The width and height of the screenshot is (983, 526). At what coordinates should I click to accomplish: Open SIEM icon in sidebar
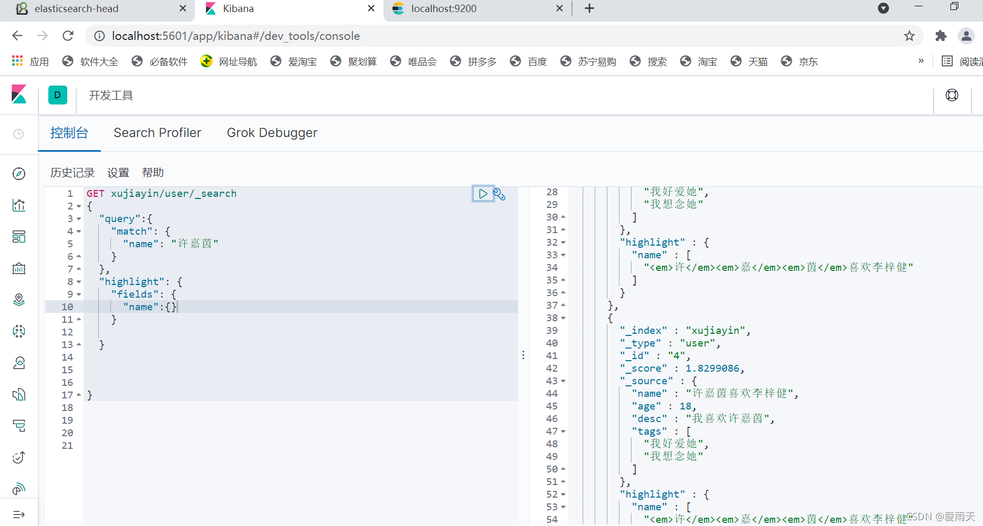click(x=19, y=489)
